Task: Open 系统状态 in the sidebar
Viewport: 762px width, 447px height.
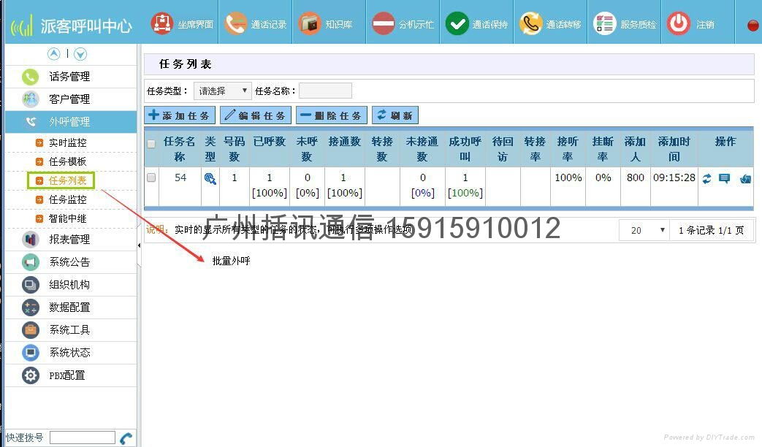Action: click(71, 353)
